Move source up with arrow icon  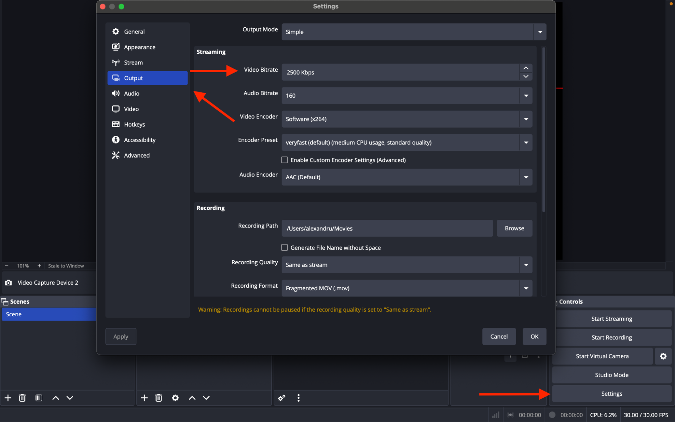point(191,398)
